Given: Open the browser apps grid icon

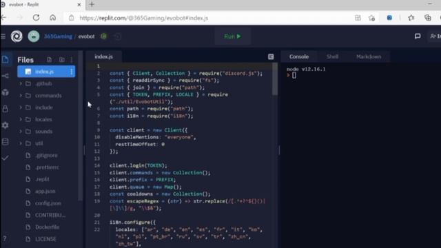Looking at the screenshot, I should 358,18.
